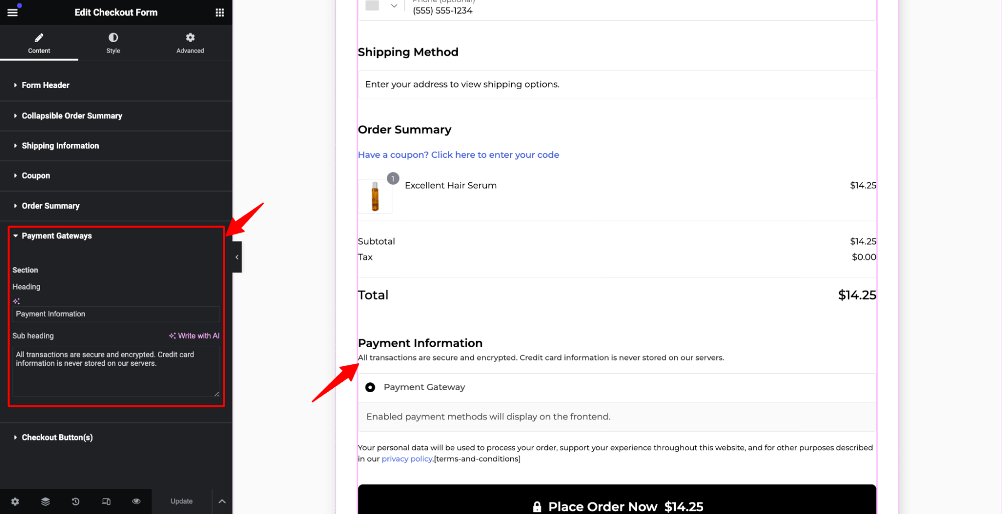The height and width of the screenshot is (514, 1002).
Task: Click the AI sparkle icon under Heading
Action: tap(16, 301)
